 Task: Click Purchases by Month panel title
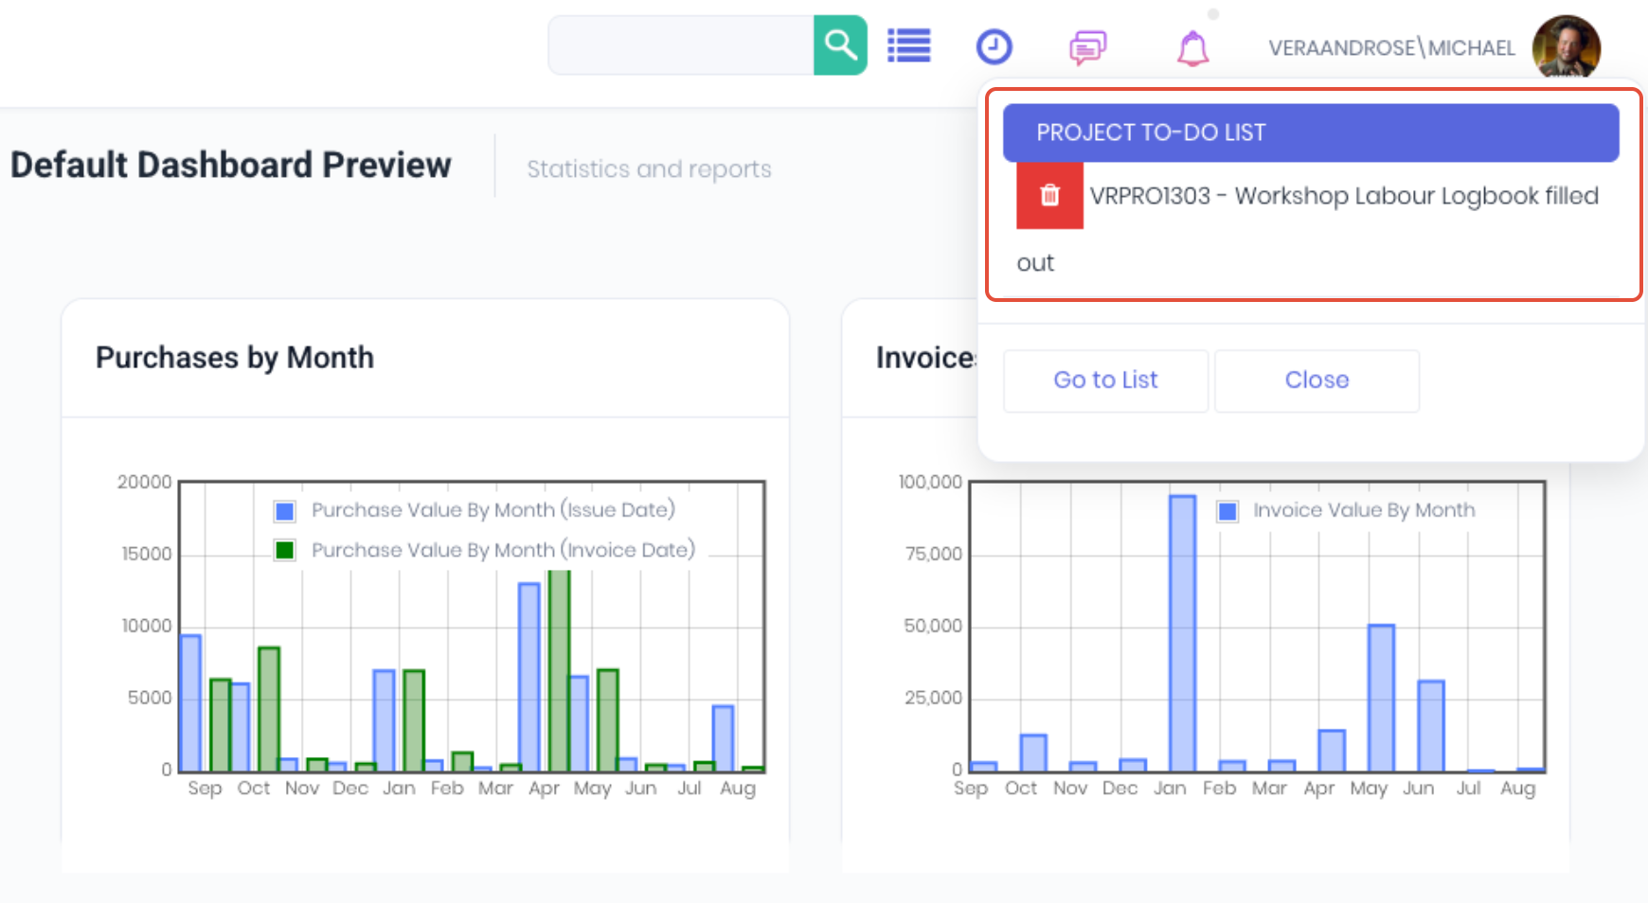(x=235, y=358)
